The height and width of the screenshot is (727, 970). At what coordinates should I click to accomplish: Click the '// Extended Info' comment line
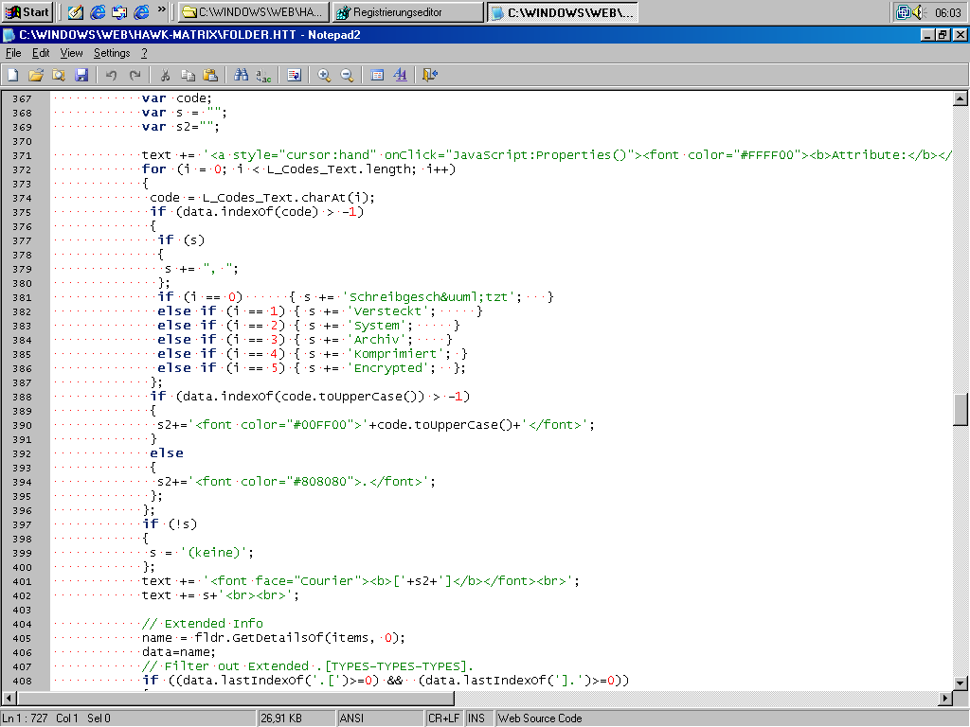click(x=203, y=624)
